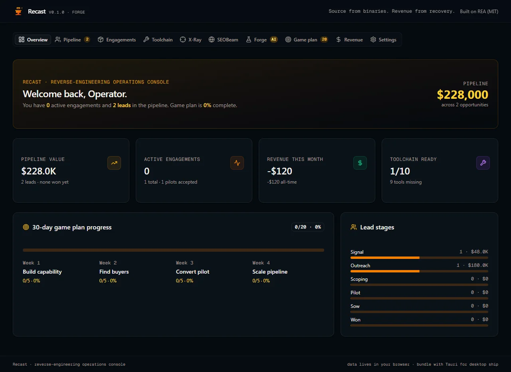Screen dimensions: 511x372
Task: Click the trending-up icon on Pipeline Value card
Action: click(x=114, y=163)
